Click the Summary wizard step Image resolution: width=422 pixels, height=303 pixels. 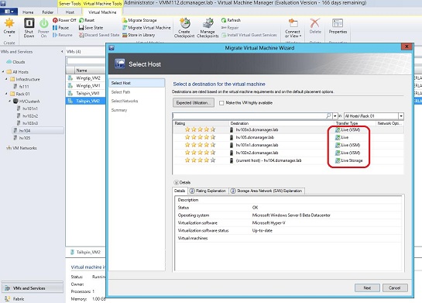click(x=119, y=110)
